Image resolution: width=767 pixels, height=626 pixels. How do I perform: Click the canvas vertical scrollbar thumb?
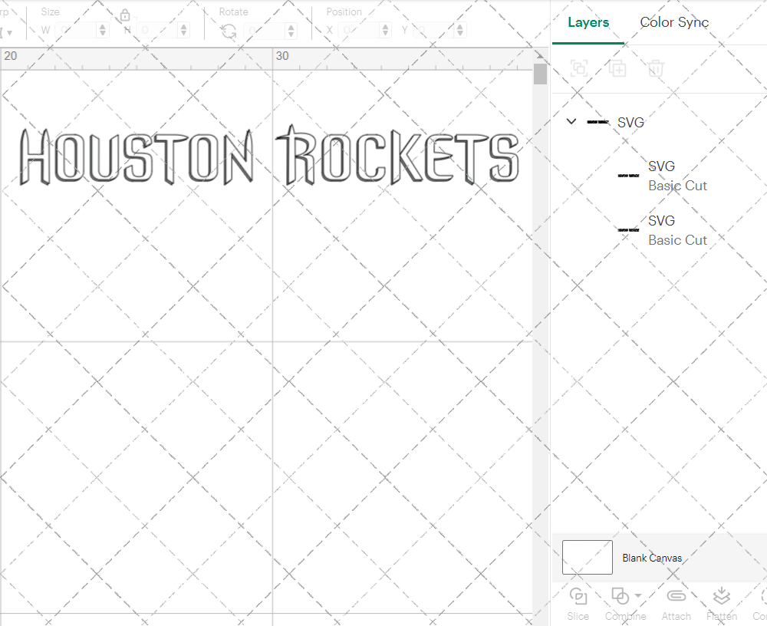click(540, 74)
